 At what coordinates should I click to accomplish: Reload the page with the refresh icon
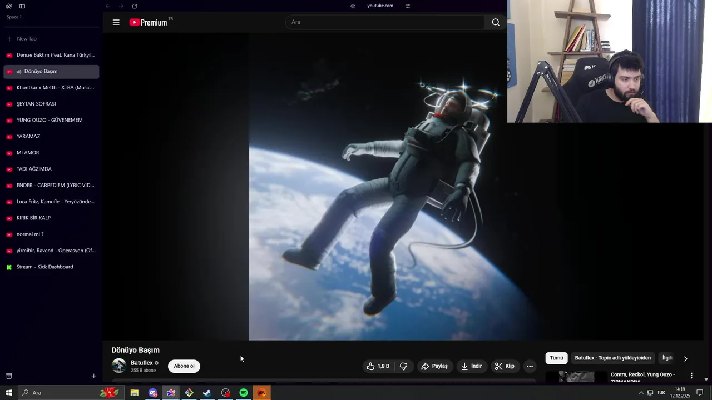click(x=135, y=6)
